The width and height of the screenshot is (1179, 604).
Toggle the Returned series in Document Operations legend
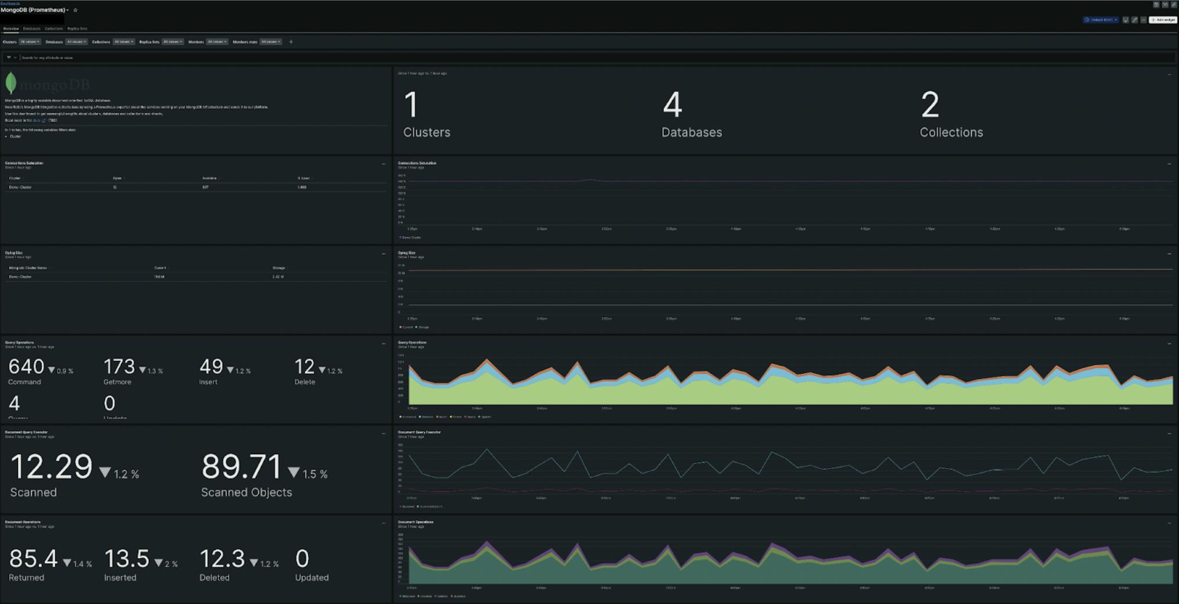[x=408, y=596]
